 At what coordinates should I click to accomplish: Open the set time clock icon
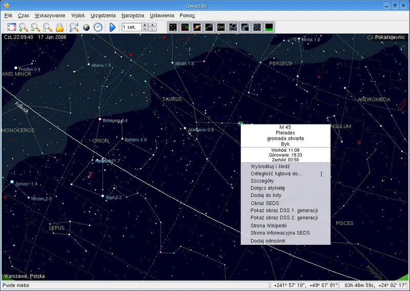coord(98,27)
